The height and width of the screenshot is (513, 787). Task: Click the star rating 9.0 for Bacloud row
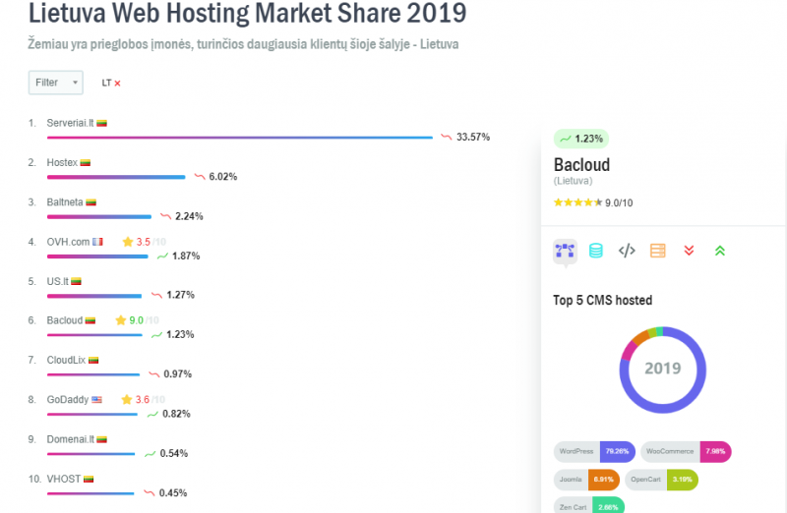click(137, 320)
